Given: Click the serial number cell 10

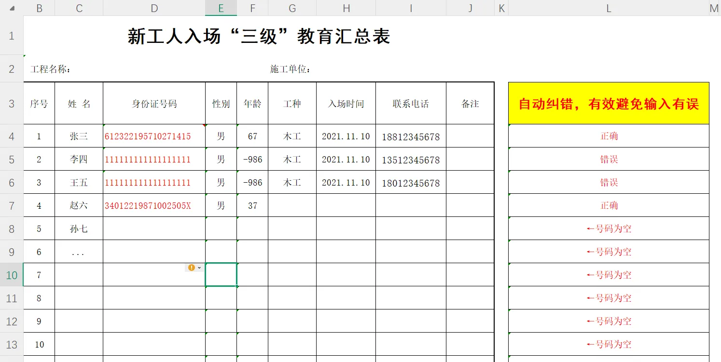Looking at the screenshot, I should coord(39,344).
